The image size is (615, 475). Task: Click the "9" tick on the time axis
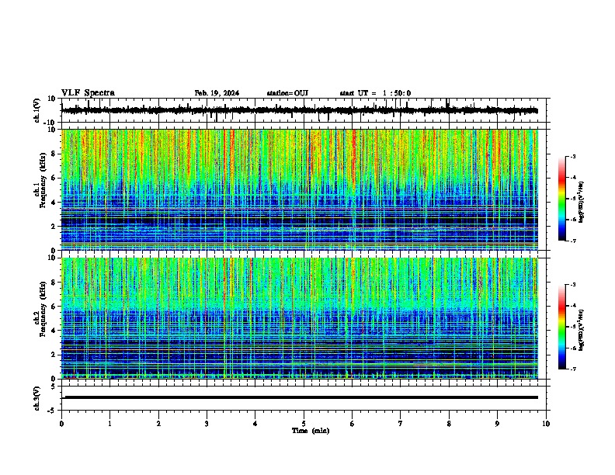[x=497, y=424]
